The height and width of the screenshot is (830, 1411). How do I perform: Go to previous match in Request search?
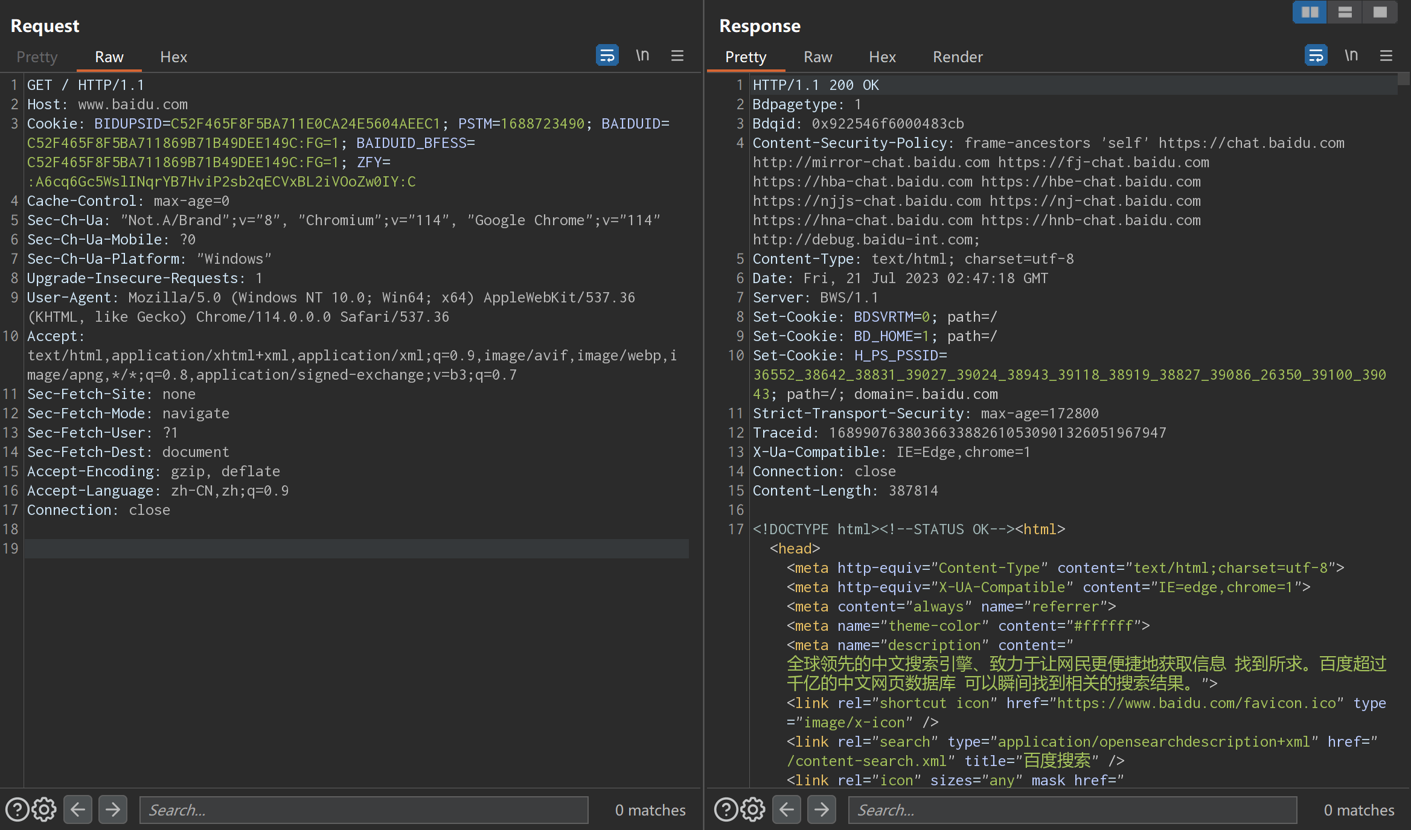(78, 809)
